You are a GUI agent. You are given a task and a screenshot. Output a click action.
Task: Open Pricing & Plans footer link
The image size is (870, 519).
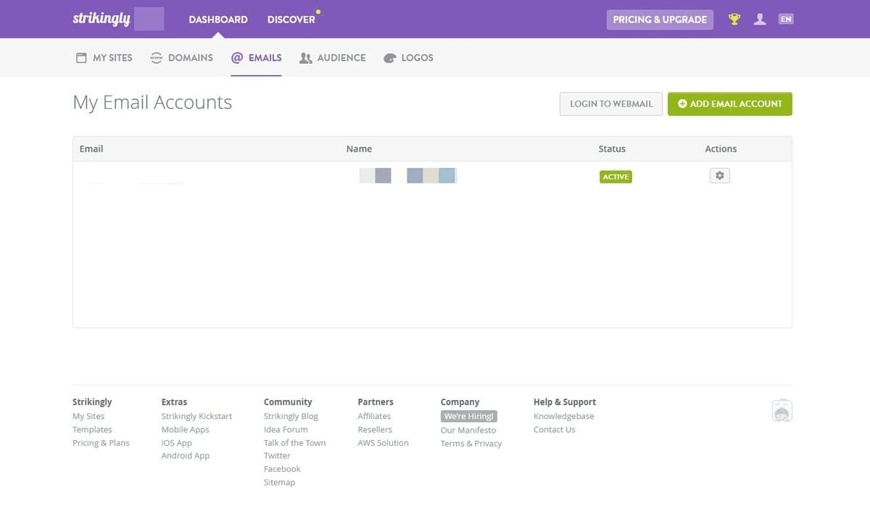click(x=101, y=443)
